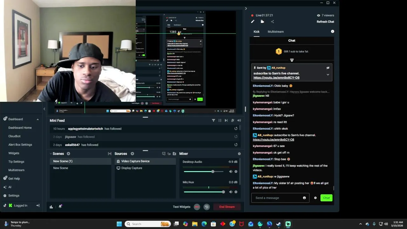The width and height of the screenshot is (407, 229).
Task: Click the Display Capture monitor icon
Action: (118, 168)
